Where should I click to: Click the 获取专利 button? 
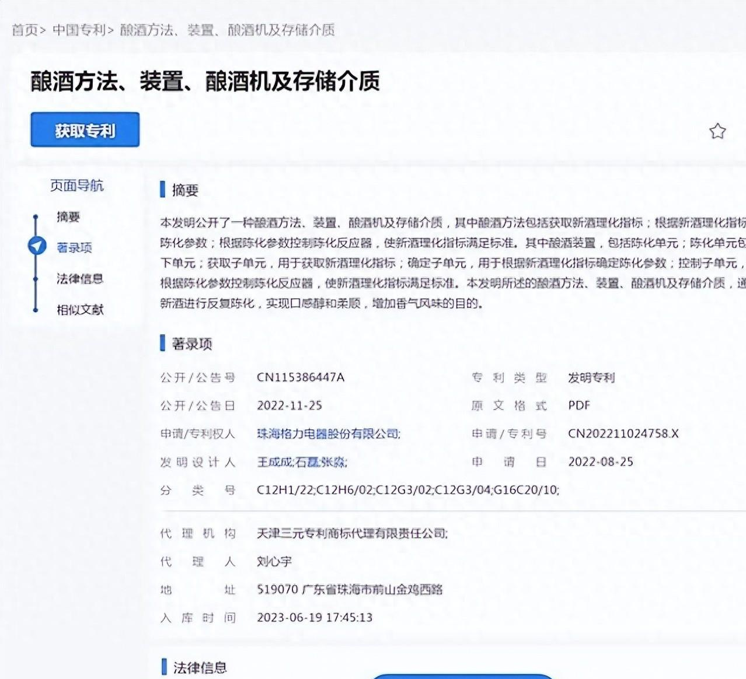pos(84,130)
